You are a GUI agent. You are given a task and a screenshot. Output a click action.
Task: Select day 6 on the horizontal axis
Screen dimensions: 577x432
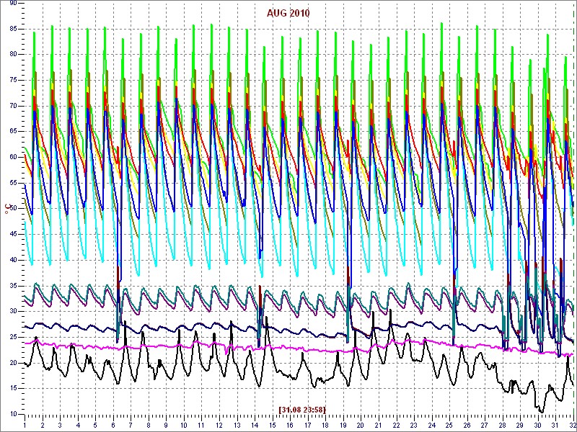(113, 426)
